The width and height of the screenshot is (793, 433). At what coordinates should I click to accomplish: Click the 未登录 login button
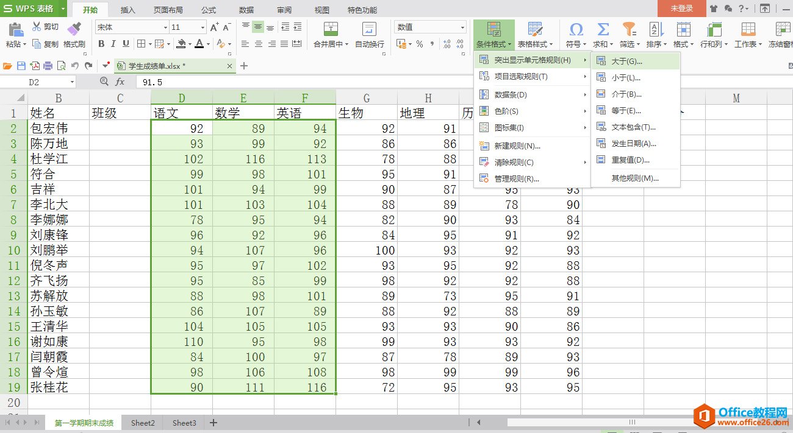[x=681, y=9]
